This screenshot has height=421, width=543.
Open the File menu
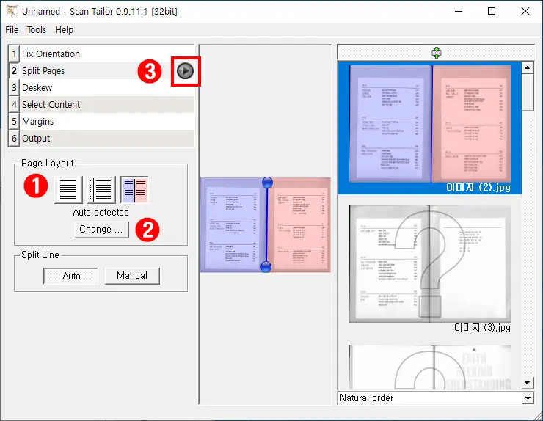12,30
